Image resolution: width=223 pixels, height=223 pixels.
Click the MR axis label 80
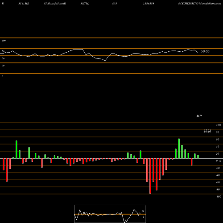click(x=218, y=132)
